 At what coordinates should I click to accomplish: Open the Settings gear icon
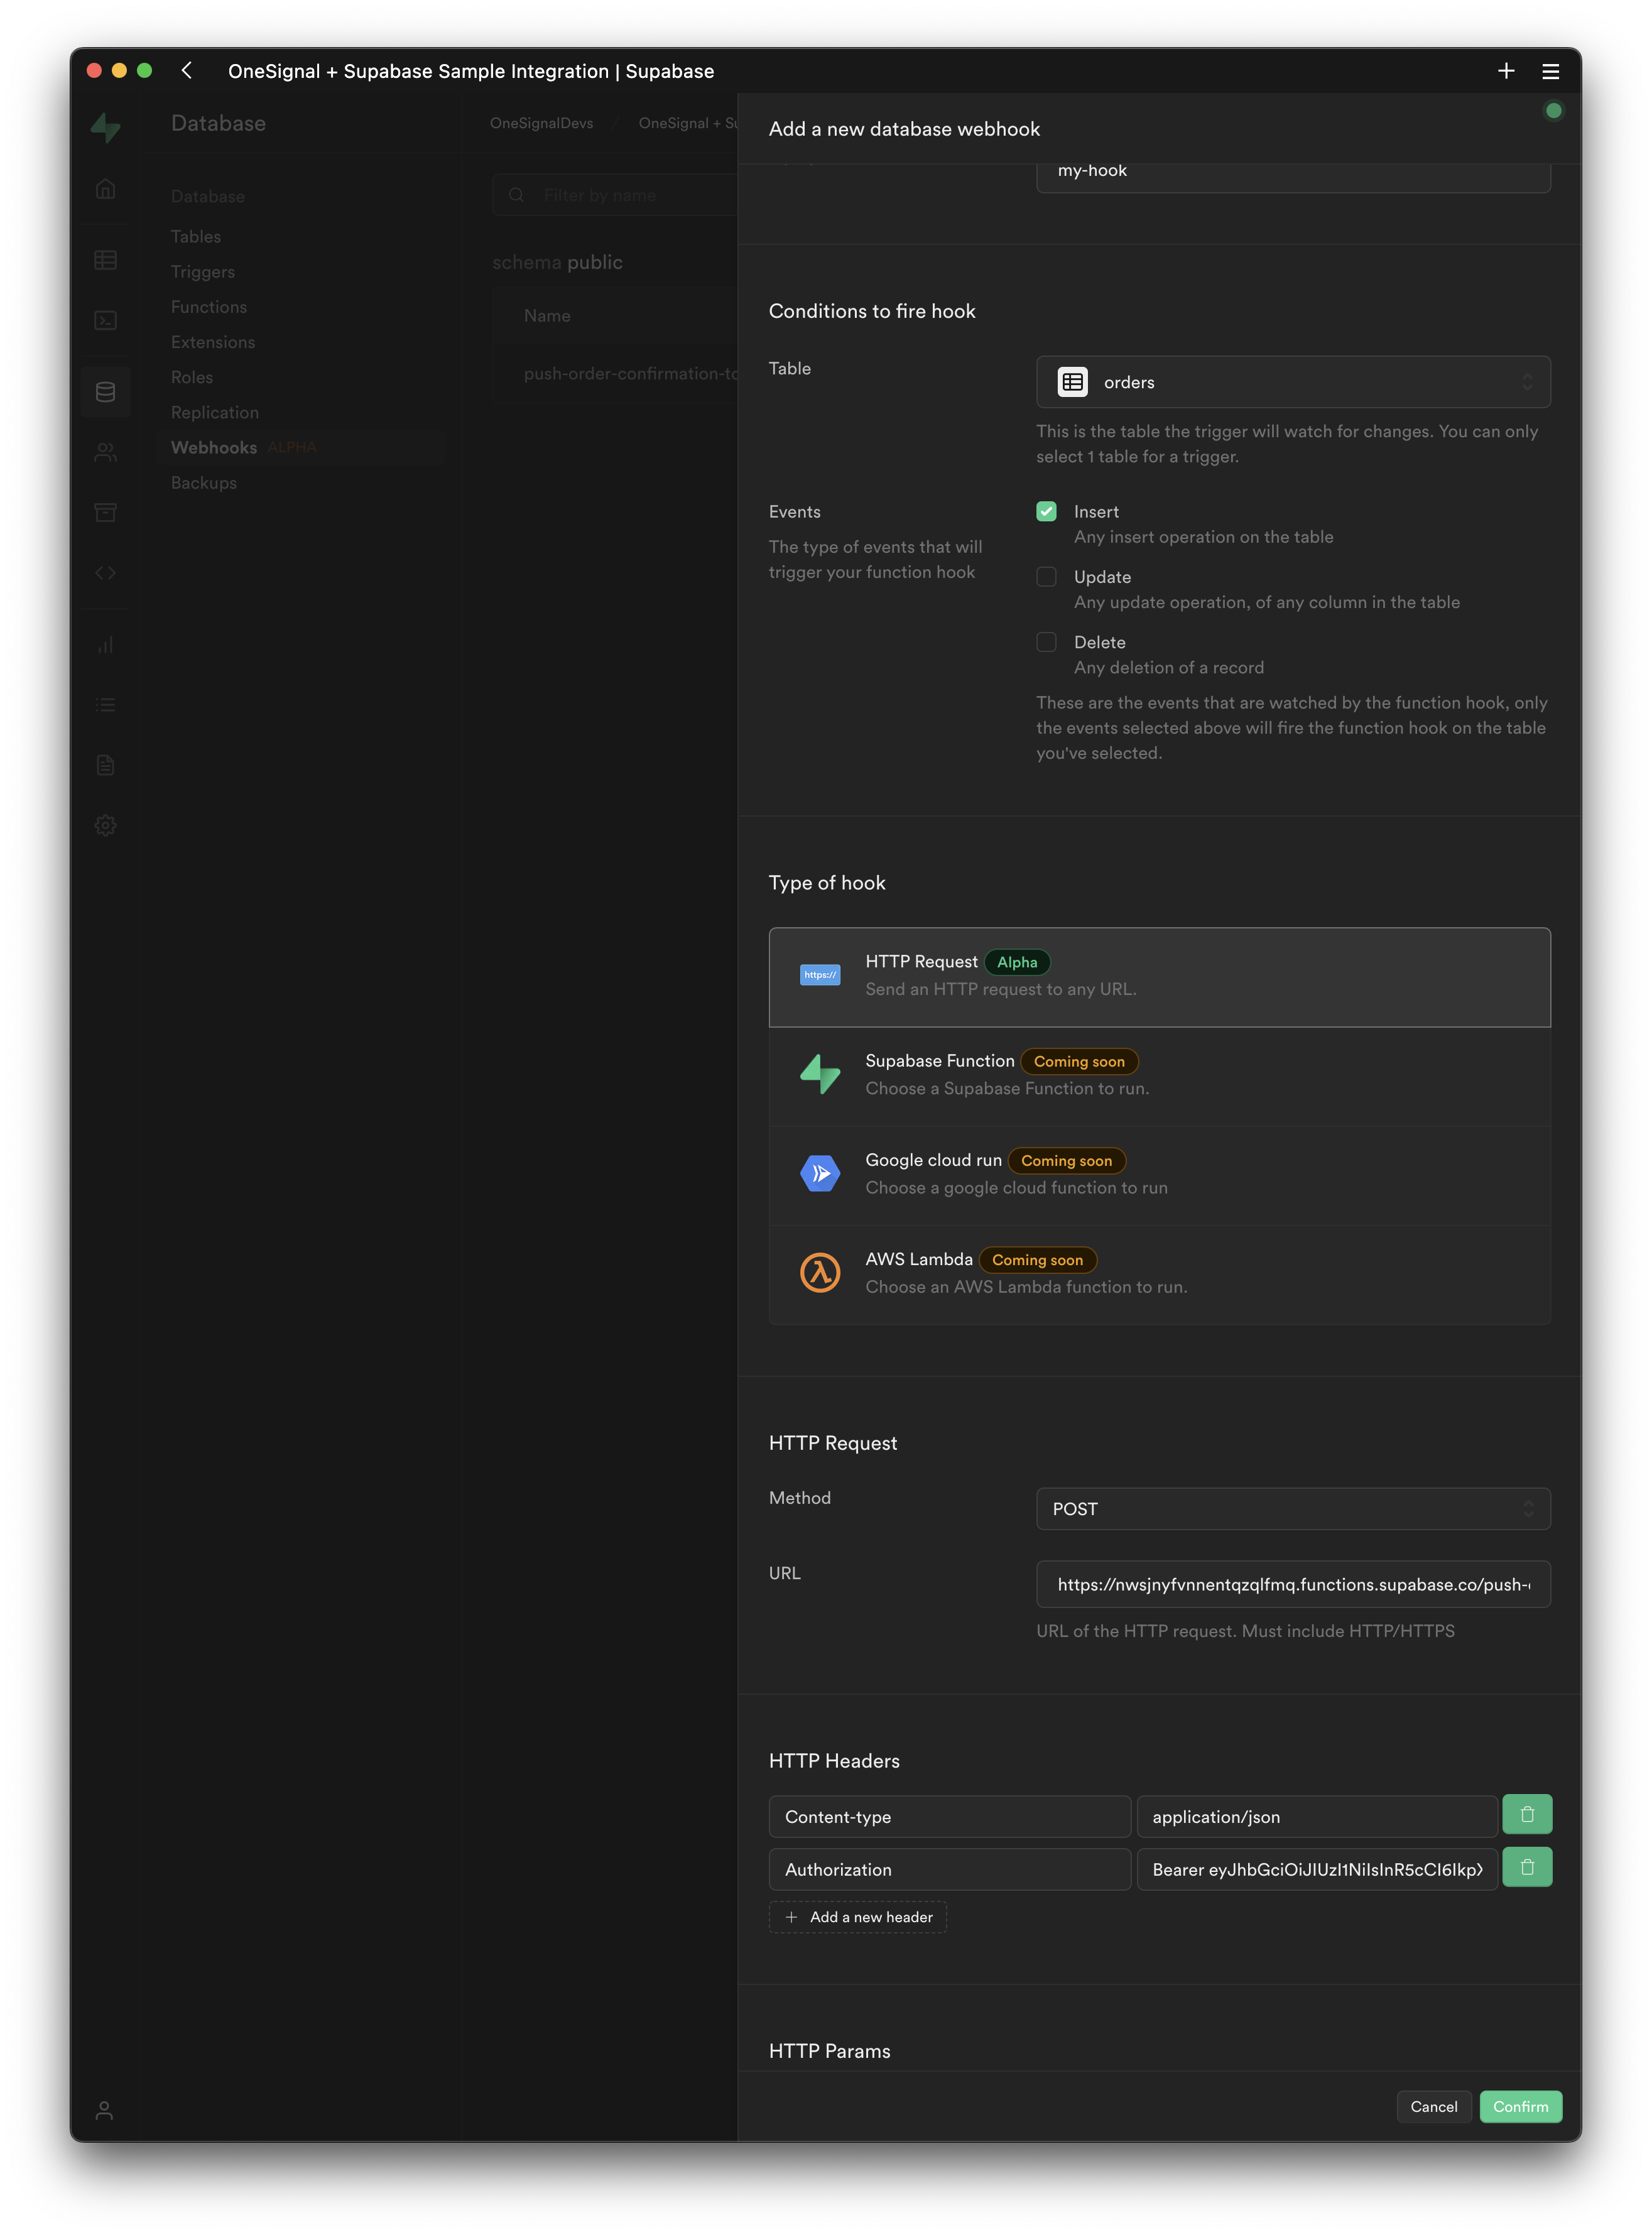coord(105,825)
